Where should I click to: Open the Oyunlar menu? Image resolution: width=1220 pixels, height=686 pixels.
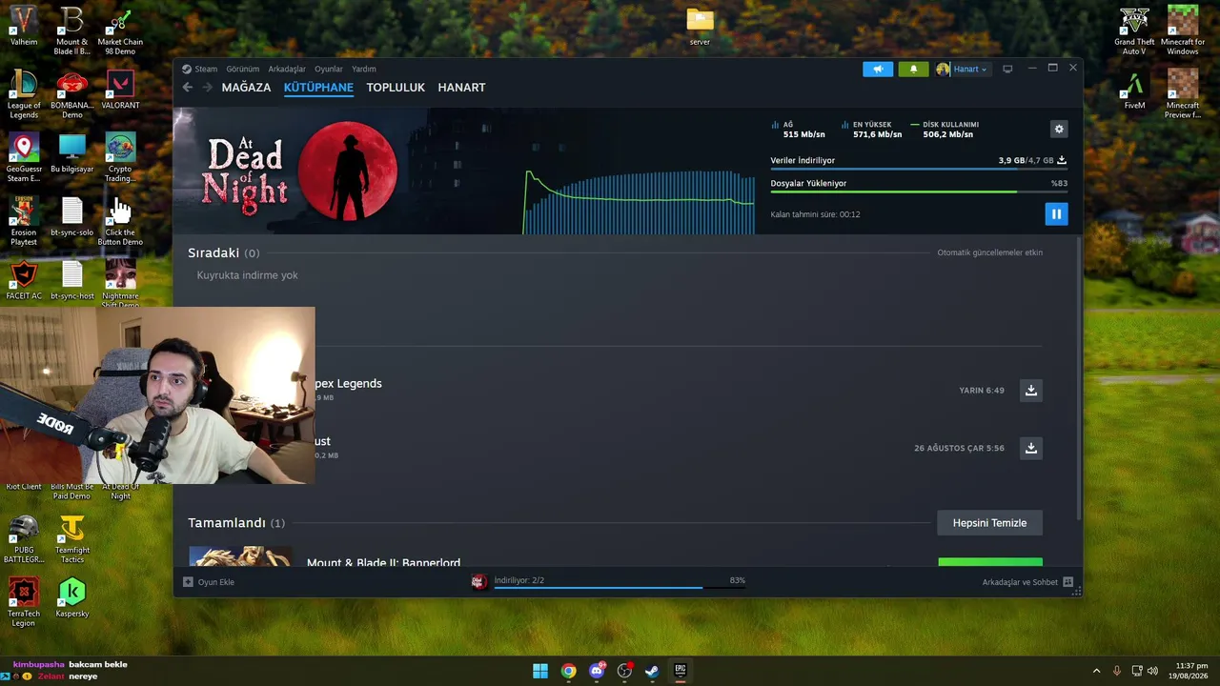(x=329, y=69)
